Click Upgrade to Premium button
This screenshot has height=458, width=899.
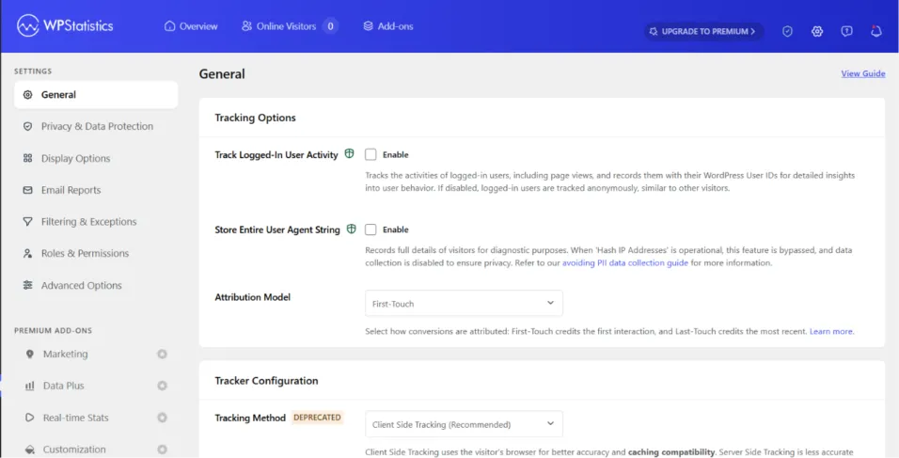703,32
